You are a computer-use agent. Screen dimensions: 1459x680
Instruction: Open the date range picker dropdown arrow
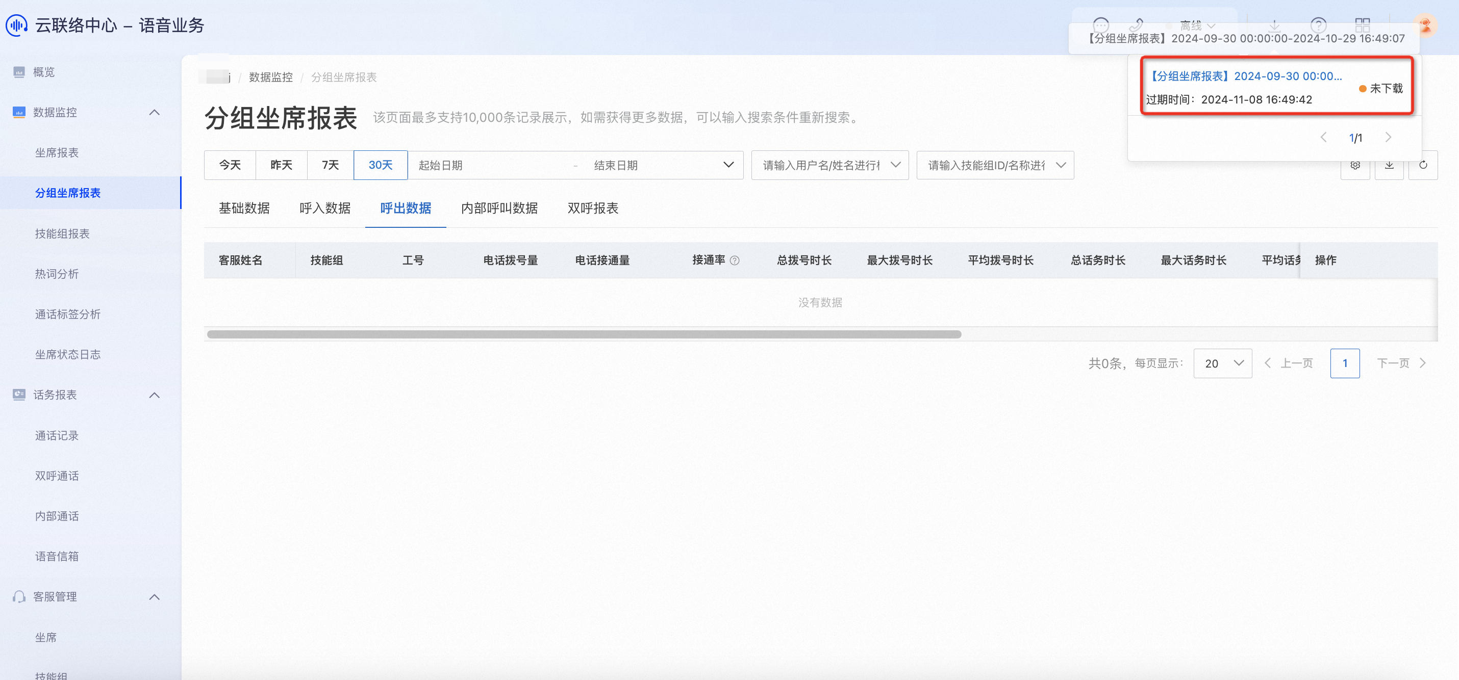729,165
